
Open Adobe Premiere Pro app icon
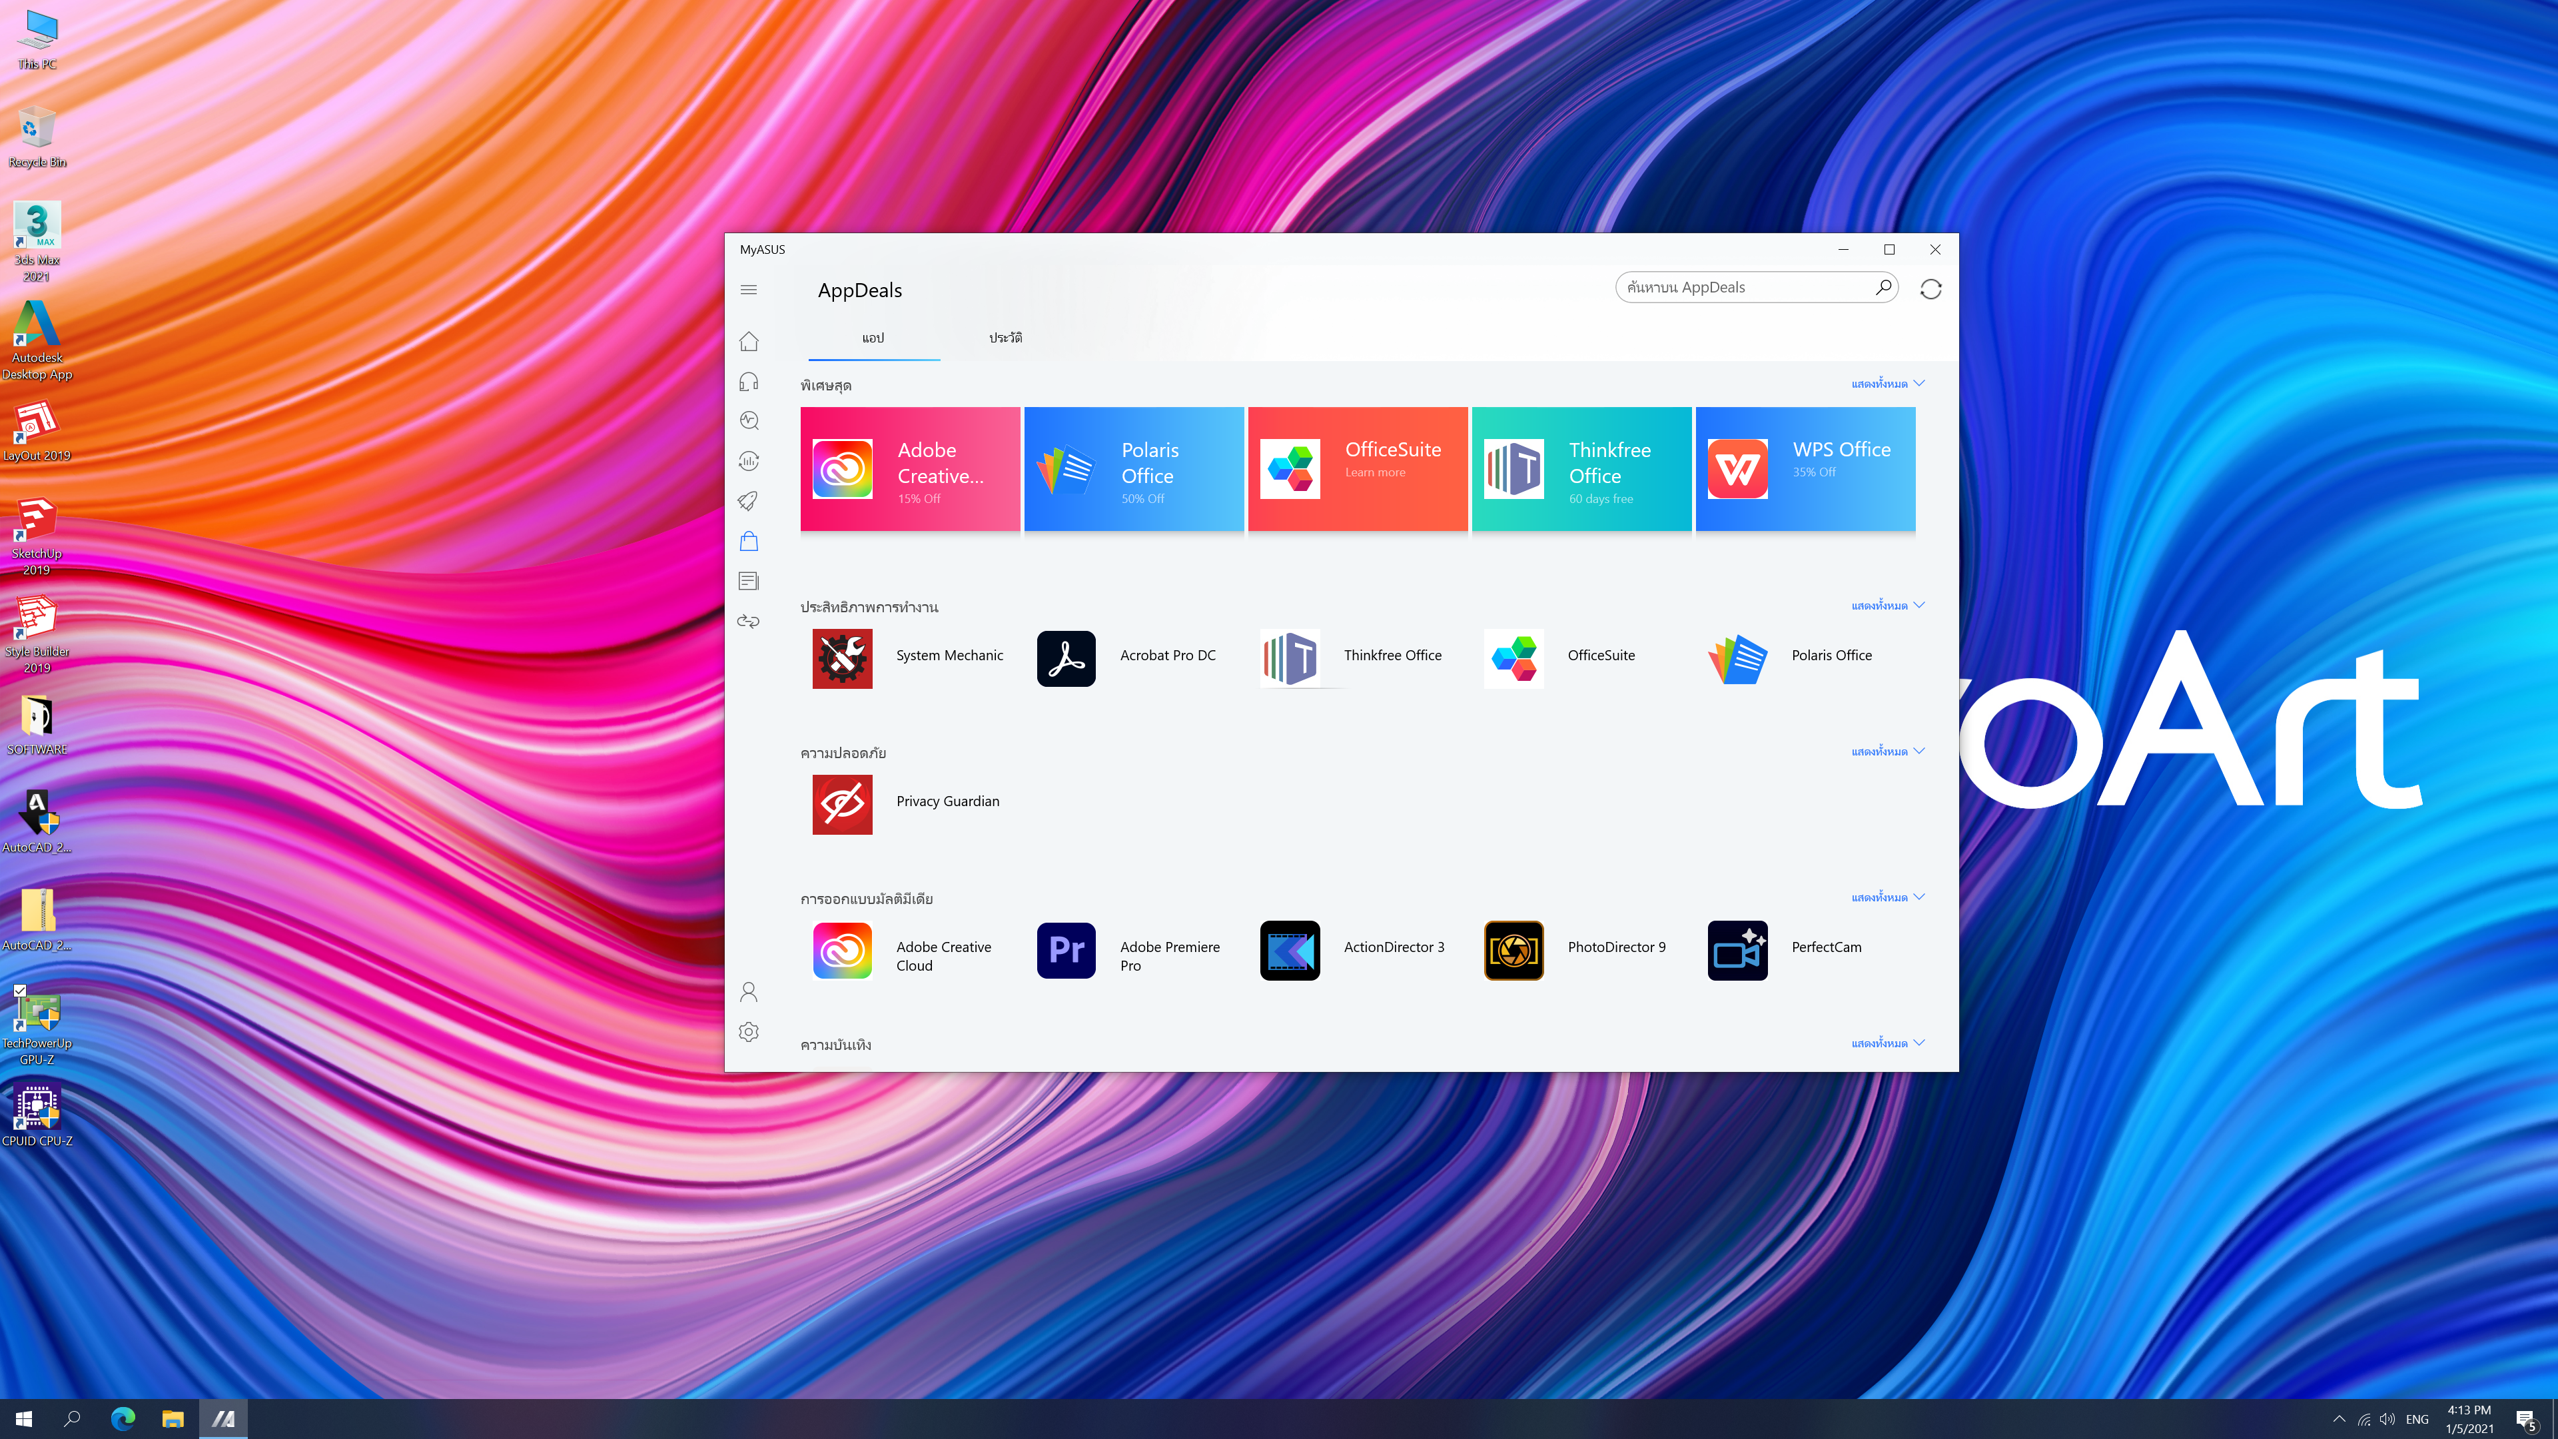click(1066, 951)
